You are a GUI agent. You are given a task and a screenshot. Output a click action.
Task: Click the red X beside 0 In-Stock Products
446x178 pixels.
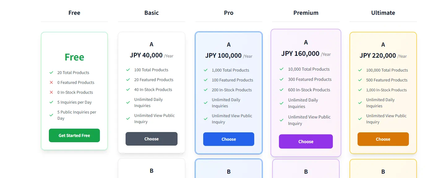click(x=51, y=92)
